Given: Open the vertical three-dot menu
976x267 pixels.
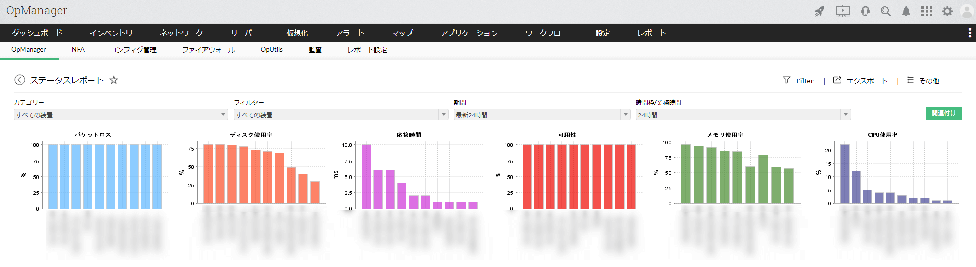Looking at the screenshot, I should coord(969,33).
